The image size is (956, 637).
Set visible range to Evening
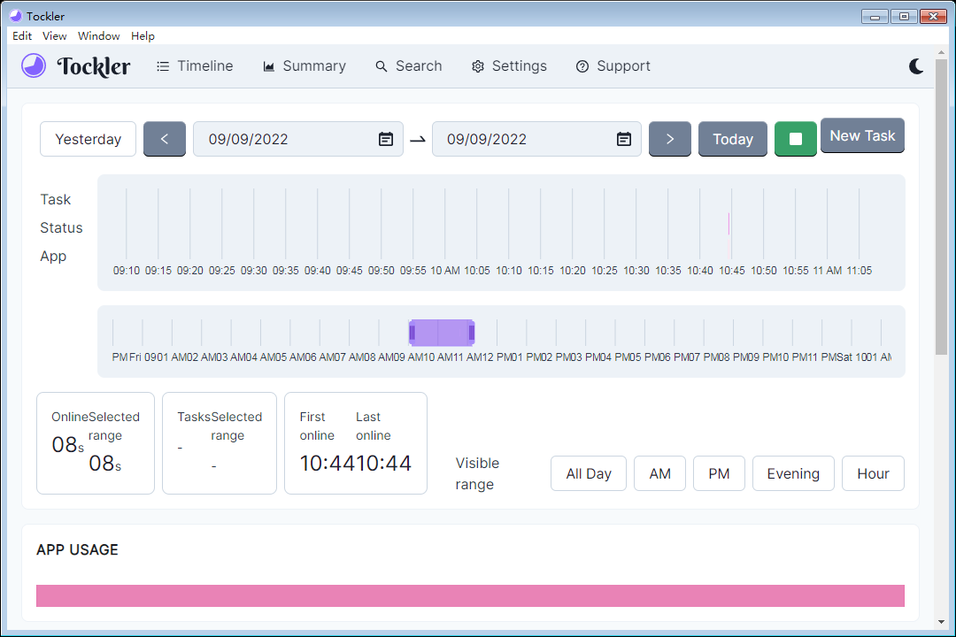pyautogui.click(x=793, y=473)
